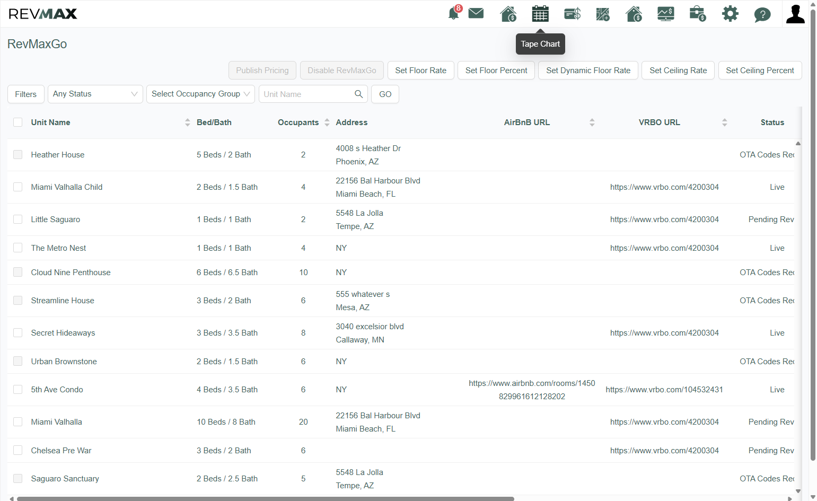
Task: Open the AirBnB link for 5th Ave Condo
Action: [532, 390]
